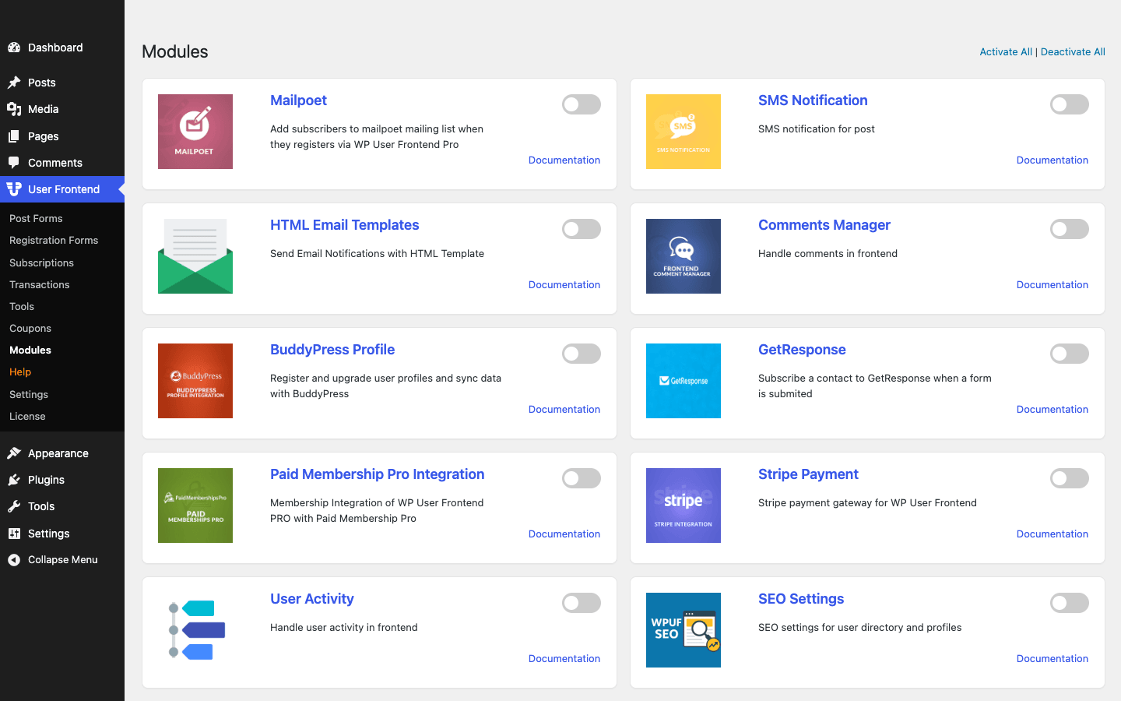Click the Mailpoet module thumbnail
The image size is (1121, 701).
coord(195,132)
